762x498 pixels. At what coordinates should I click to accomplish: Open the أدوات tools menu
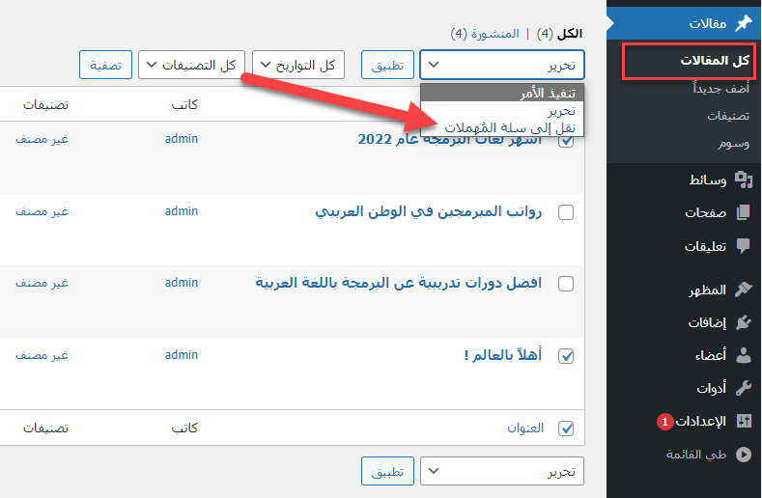pyautogui.click(x=684, y=388)
